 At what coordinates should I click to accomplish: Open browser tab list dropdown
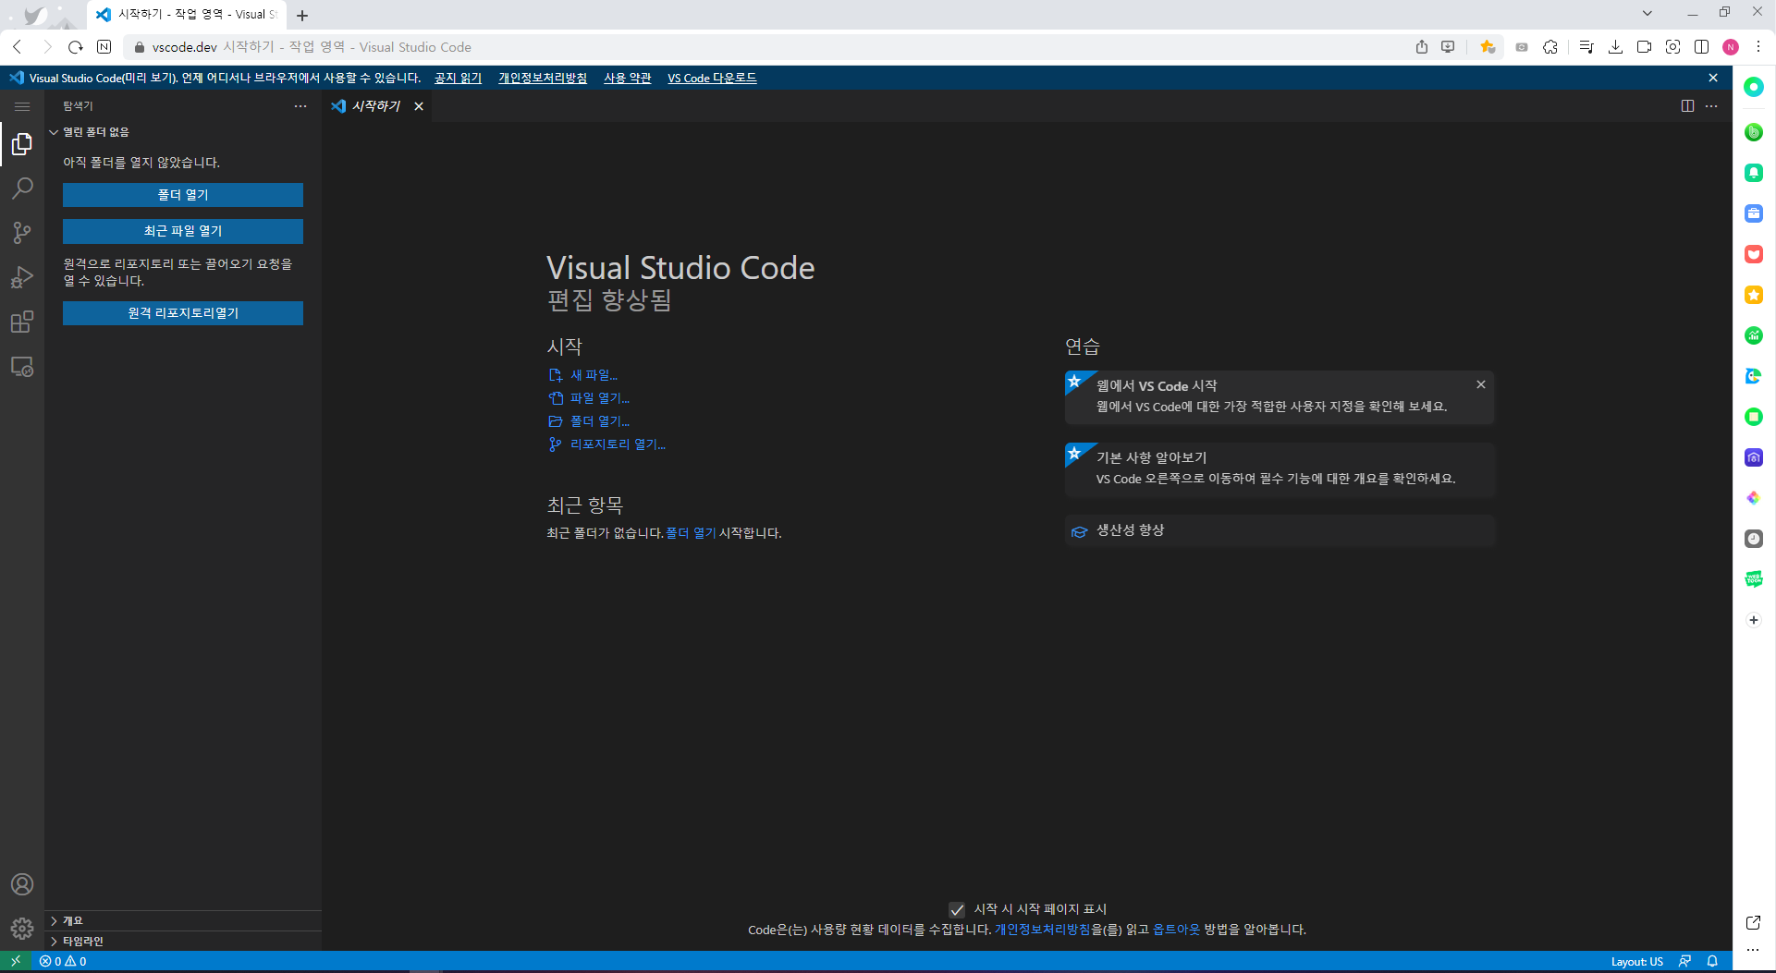pos(1647,13)
